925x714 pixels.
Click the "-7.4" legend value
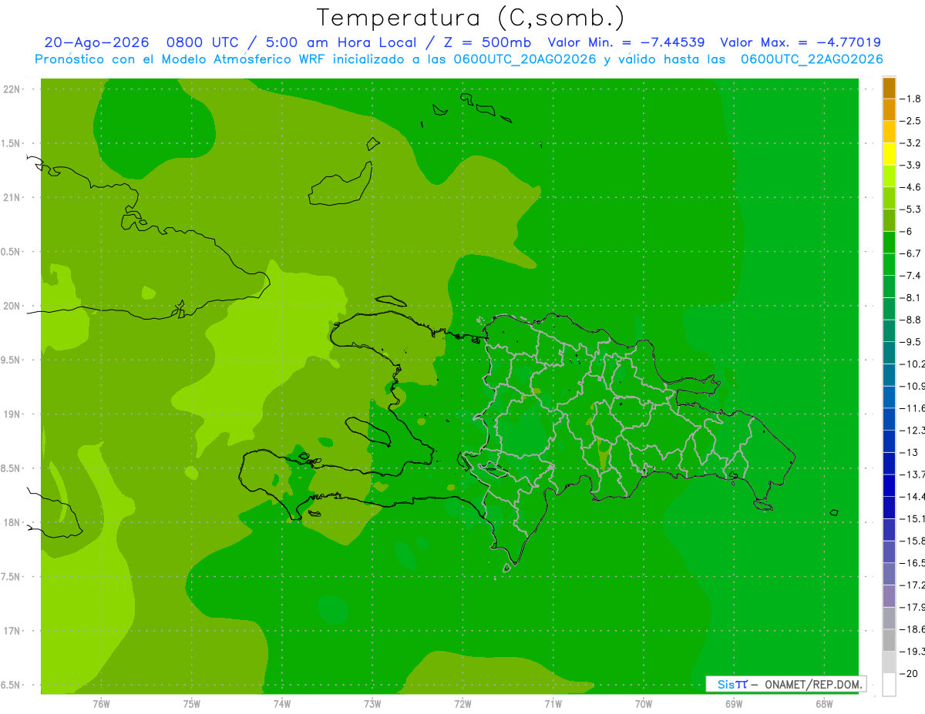910,276
